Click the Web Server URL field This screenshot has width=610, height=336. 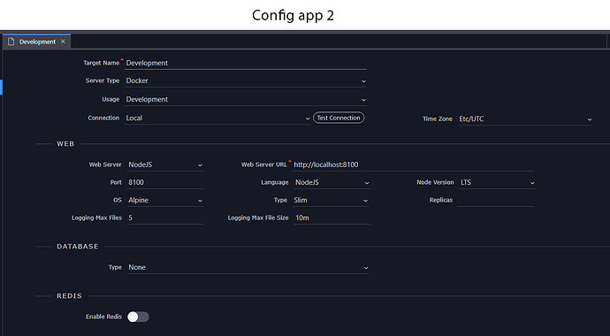413,164
